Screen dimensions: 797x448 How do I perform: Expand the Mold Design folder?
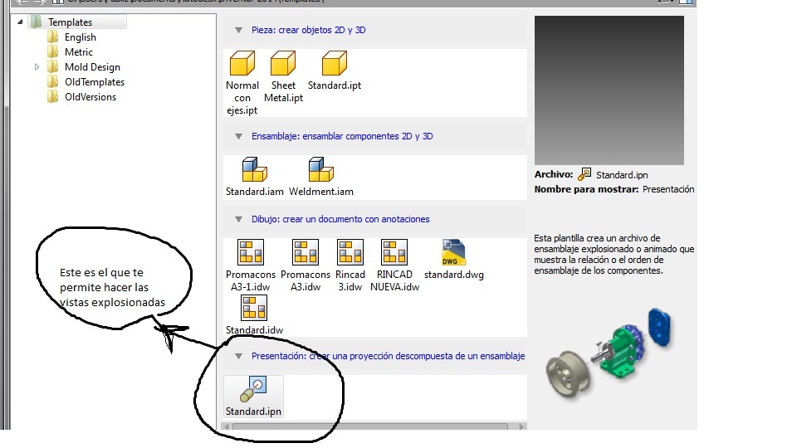[x=37, y=67]
